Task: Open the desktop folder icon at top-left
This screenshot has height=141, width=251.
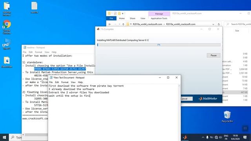Action: pos(7,9)
